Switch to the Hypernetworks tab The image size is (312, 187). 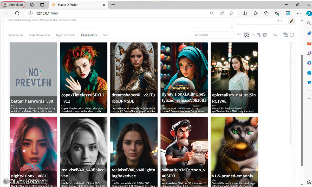pyautogui.click(x=66, y=35)
